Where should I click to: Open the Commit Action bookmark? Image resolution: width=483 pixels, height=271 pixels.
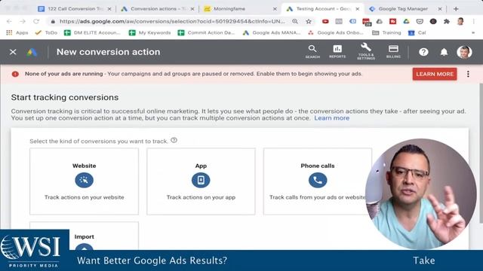(x=206, y=32)
